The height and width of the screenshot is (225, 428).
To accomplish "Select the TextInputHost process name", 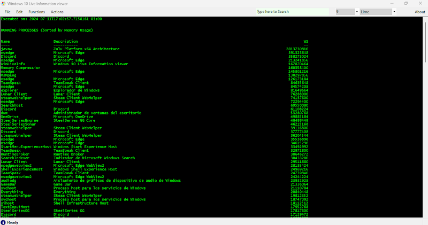I will point(15,207).
